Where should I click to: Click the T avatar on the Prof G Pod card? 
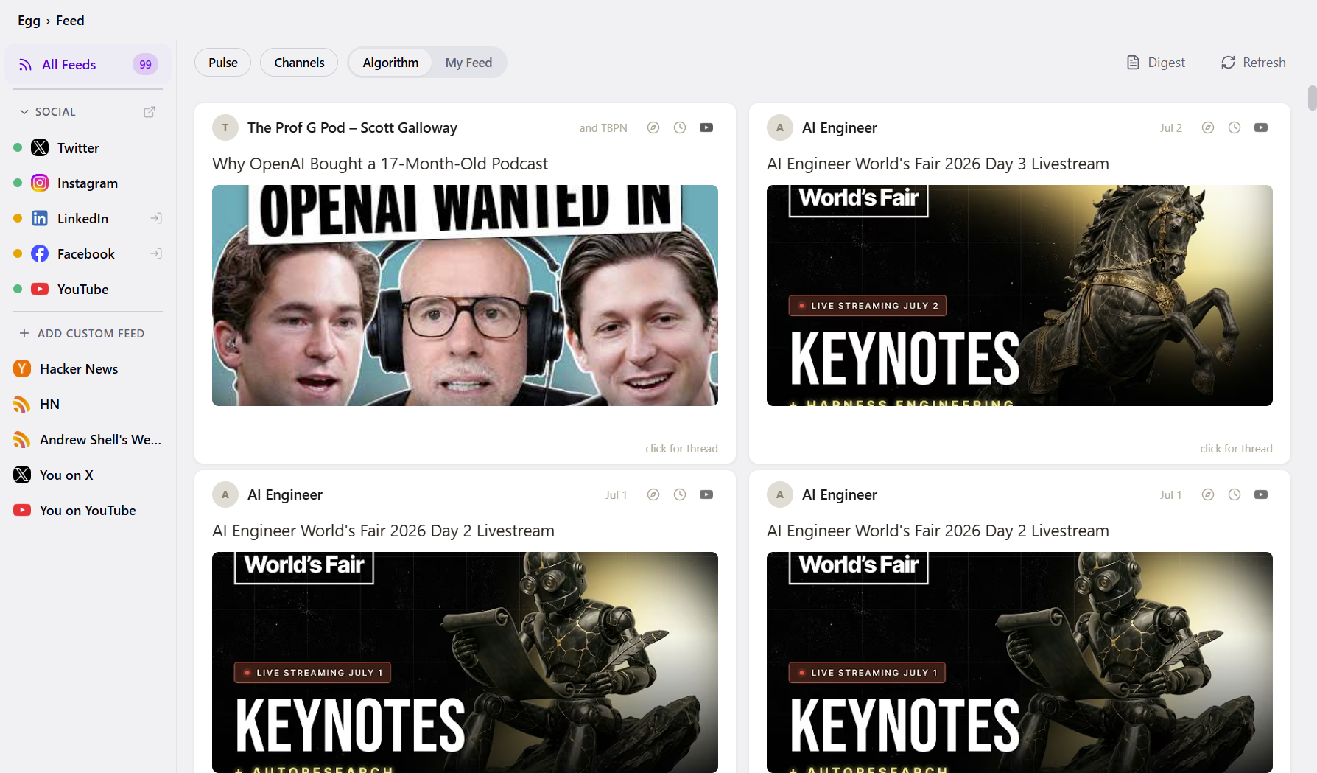point(225,127)
